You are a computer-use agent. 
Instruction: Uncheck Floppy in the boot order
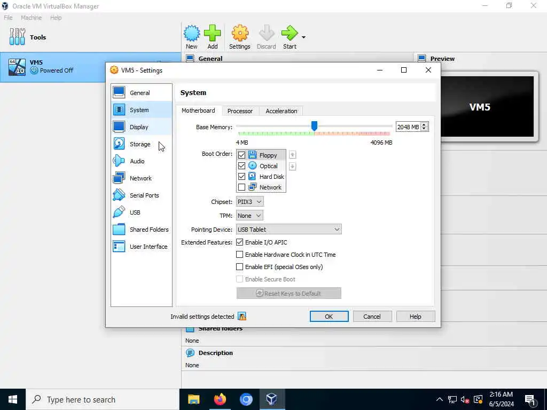pyautogui.click(x=241, y=155)
